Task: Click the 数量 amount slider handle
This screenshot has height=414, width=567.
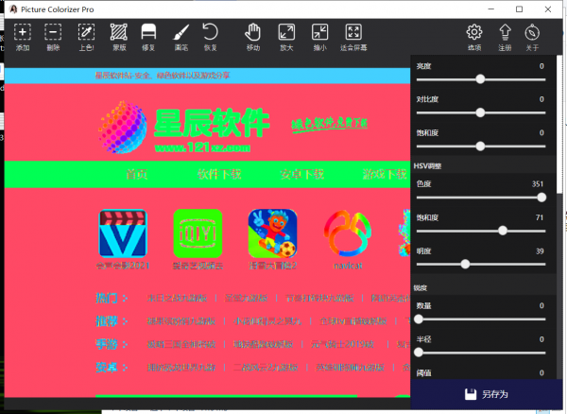Action: tap(419, 319)
